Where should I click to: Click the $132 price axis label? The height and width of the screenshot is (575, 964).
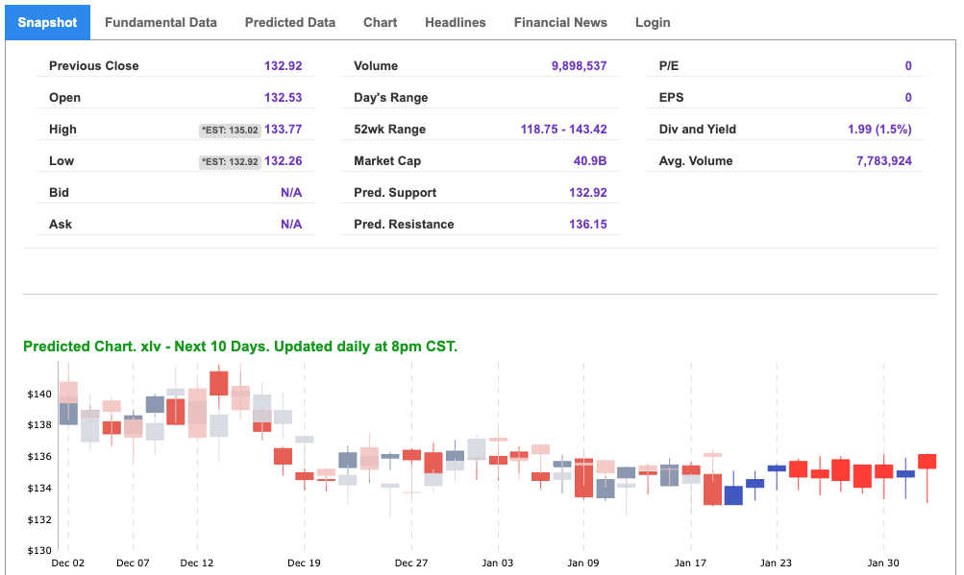[x=39, y=519]
